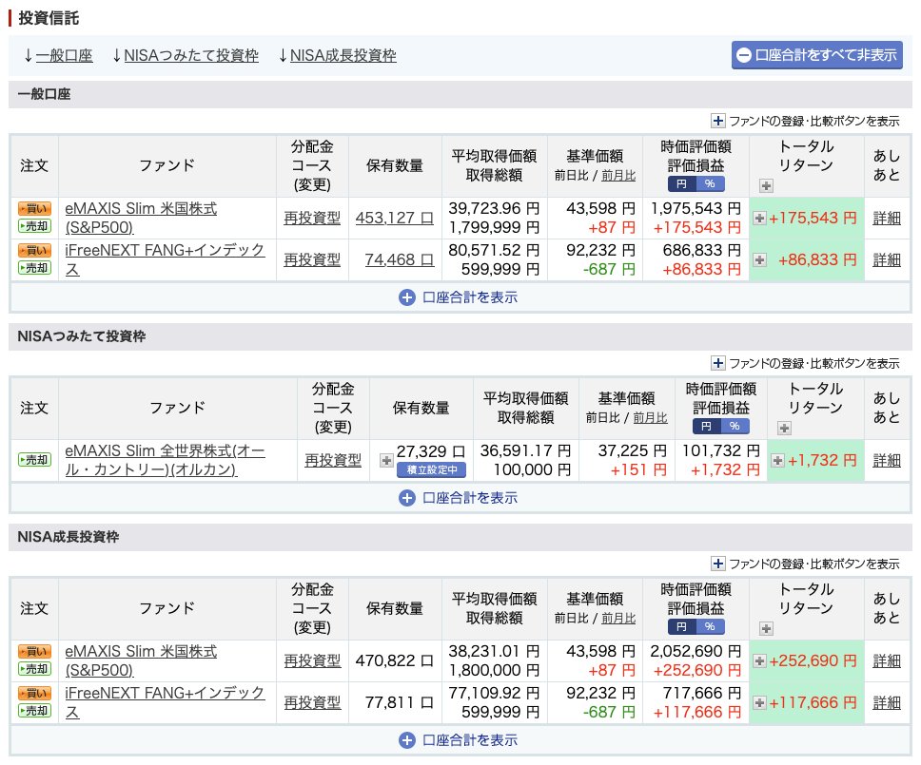Viewport: 921px width, 765px height.
Task: Switch to % display in NISA成長投資枠 table
Action: (710, 626)
